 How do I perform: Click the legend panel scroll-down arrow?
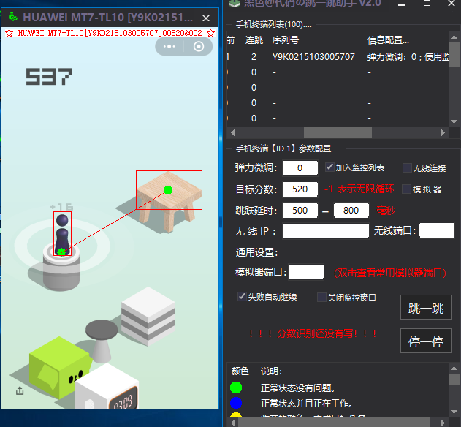454,412
